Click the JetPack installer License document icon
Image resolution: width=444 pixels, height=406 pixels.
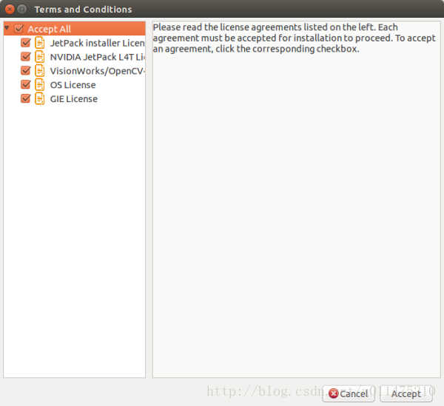[x=40, y=43]
